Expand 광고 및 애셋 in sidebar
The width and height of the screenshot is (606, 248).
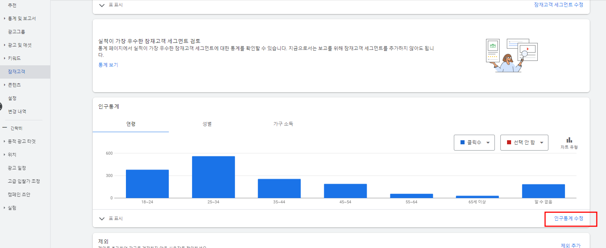[20, 45]
